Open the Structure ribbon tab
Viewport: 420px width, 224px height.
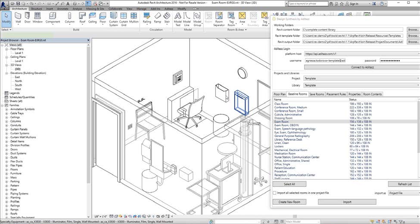click(37, 9)
